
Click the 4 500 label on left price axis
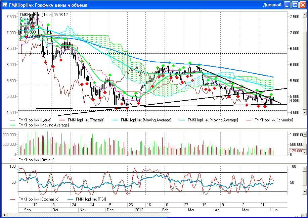[x=11, y=113]
